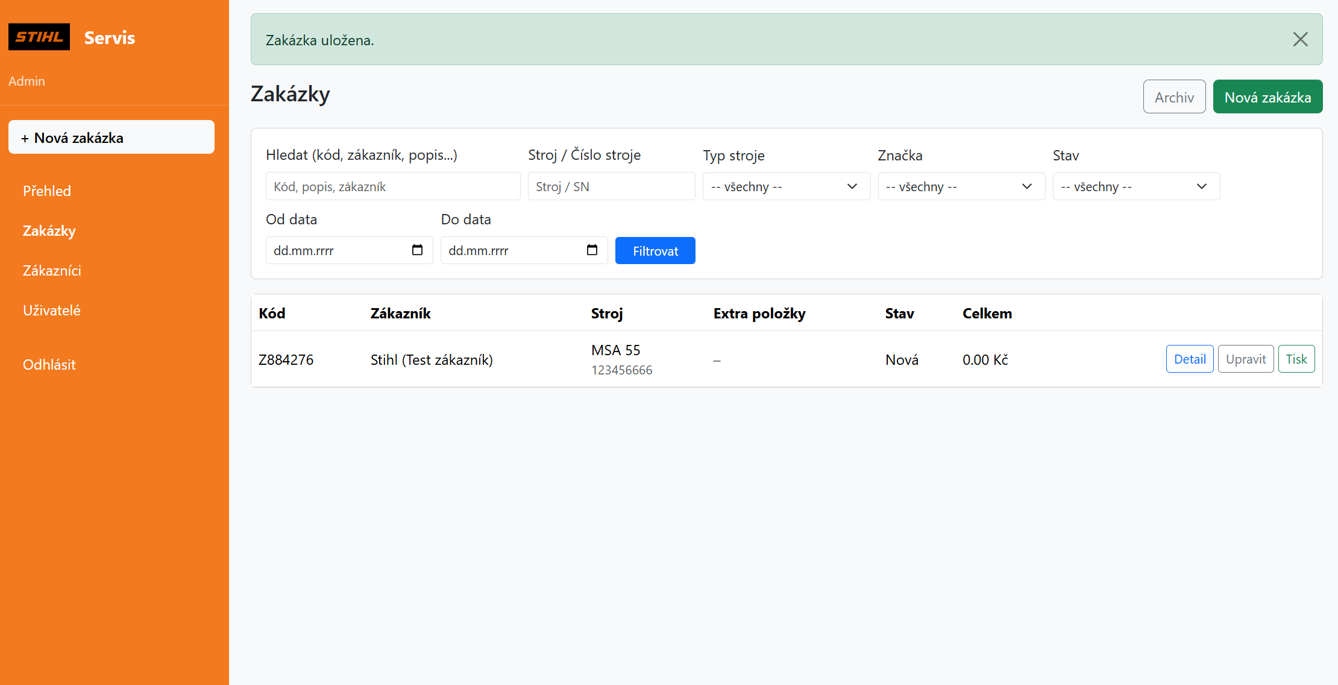This screenshot has width=1338, height=685.
Task: Go to Přehled in sidebar
Action: tap(47, 191)
